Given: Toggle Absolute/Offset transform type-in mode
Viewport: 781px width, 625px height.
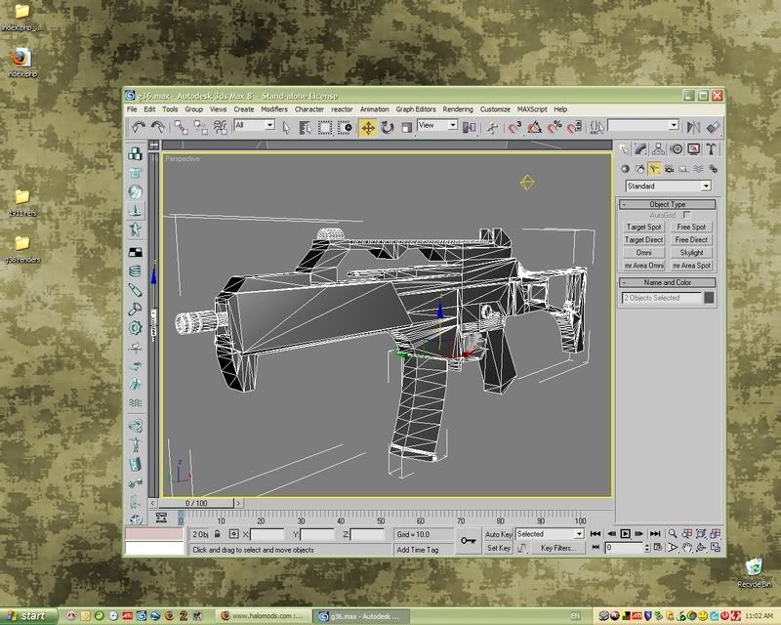Looking at the screenshot, I should click(x=233, y=534).
